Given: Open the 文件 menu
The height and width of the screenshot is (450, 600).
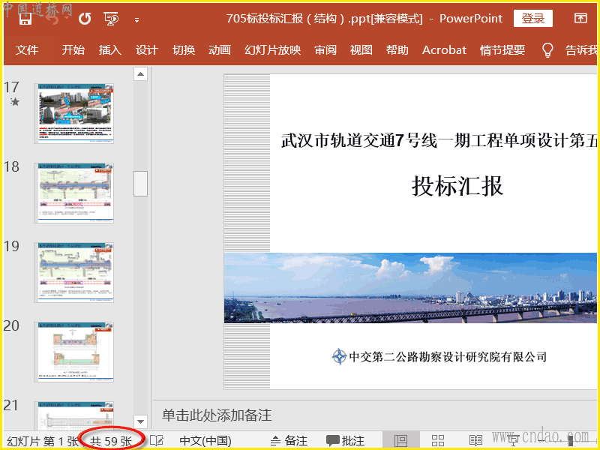Looking at the screenshot, I should tap(27, 50).
